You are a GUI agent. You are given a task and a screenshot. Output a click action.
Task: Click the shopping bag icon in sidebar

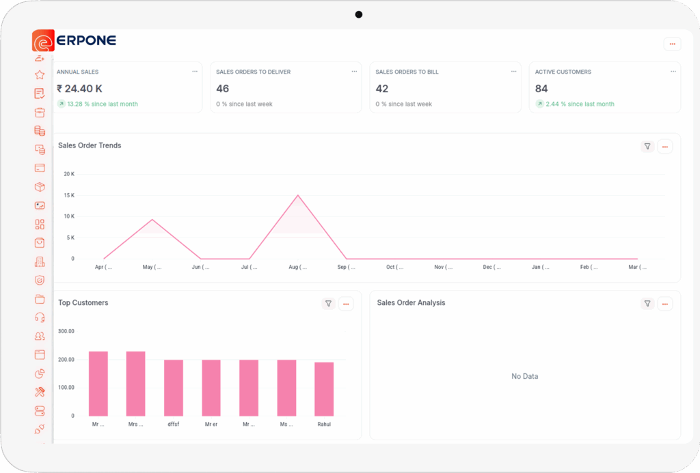click(40, 243)
